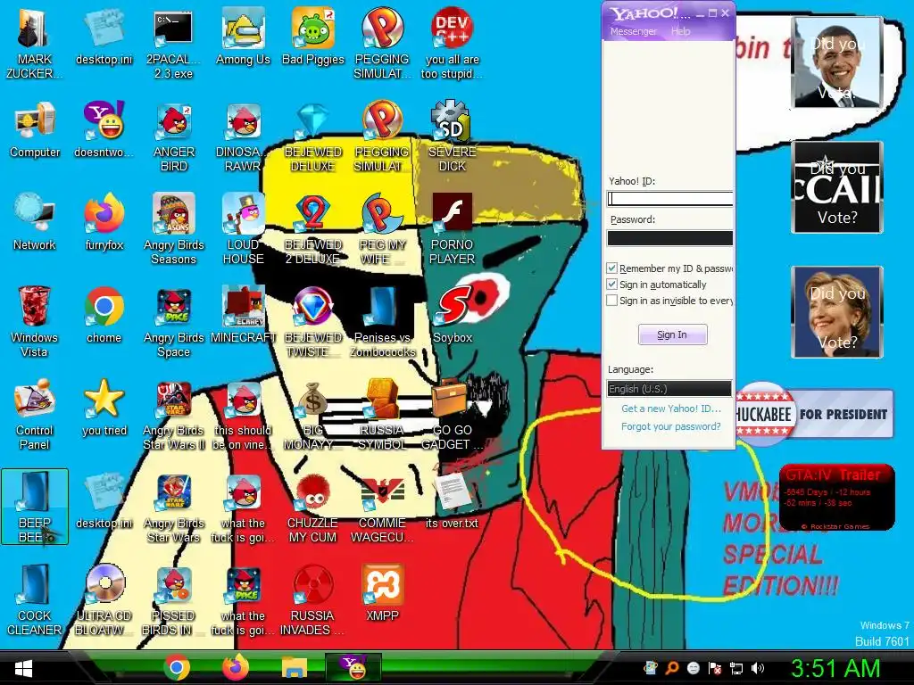Image resolution: width=914 pixels, height=685 pixels.
Task: Click 'Forgot your password?' link
Action: point(671,426)
